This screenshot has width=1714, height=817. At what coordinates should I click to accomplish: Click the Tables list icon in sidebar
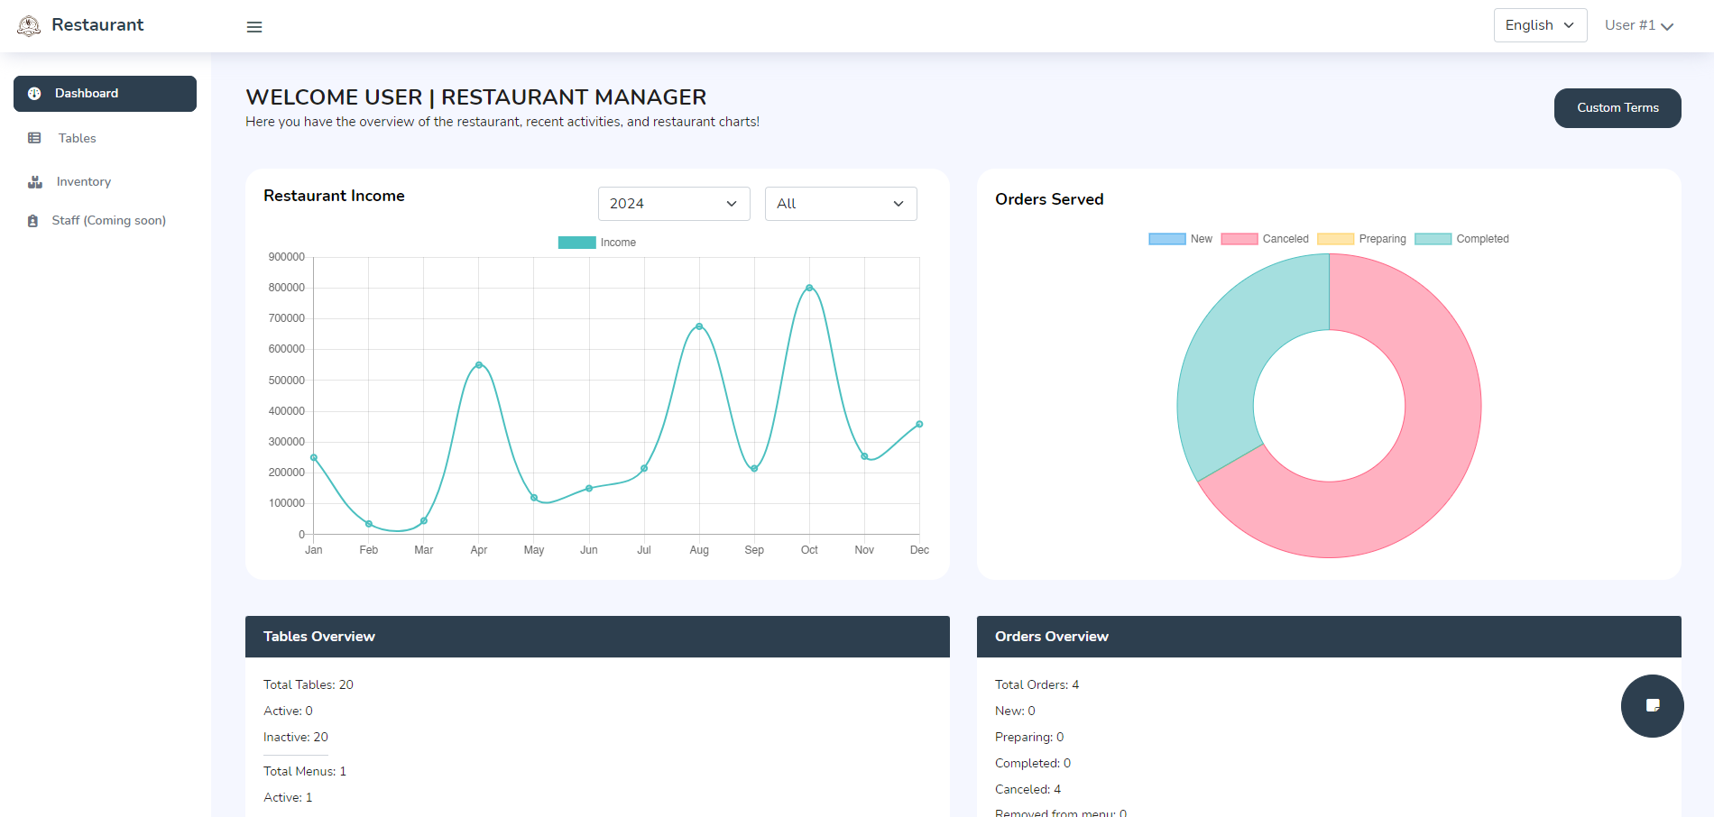click(x=34, y=138)
